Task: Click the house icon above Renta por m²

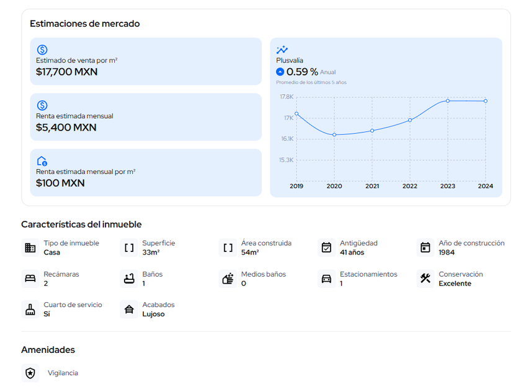Action: [42, 161]
